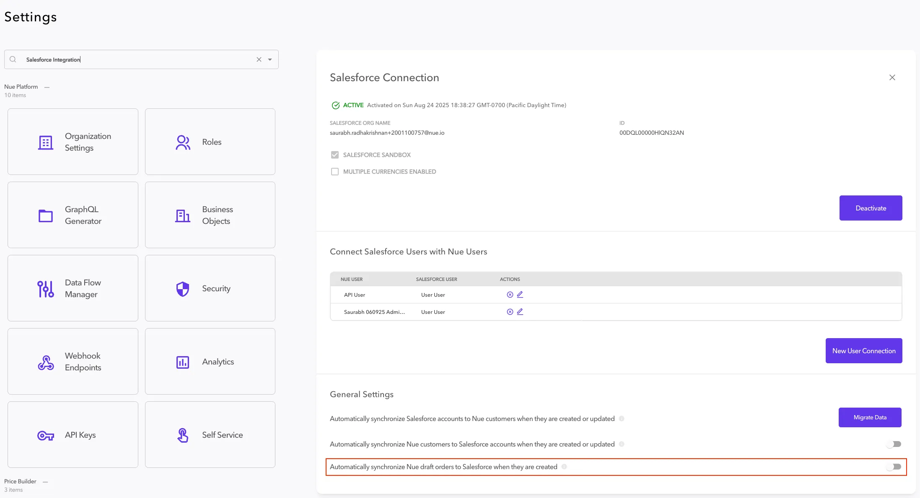The height and width of the screenshot is (498, 920).
Task: Click the Salesforce org name email text
Action: click(x=387, y=133)
